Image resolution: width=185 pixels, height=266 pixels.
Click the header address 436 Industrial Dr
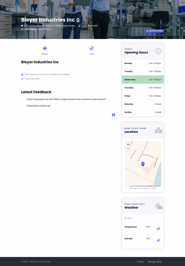coord(49,26)
